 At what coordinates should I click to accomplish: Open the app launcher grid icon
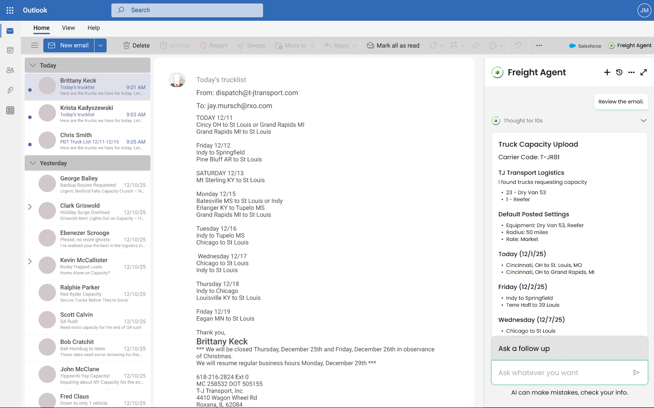click(x=10, y=10)
